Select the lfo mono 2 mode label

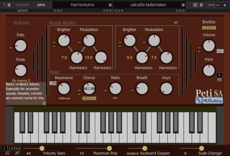(21, 80)
